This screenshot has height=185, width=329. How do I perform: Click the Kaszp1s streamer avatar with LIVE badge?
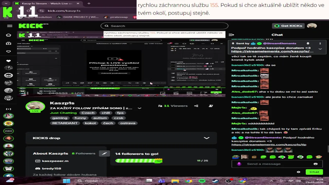pos(35,107)
